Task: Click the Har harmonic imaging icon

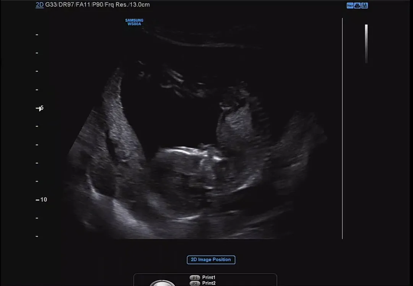Action: point(350,5)
